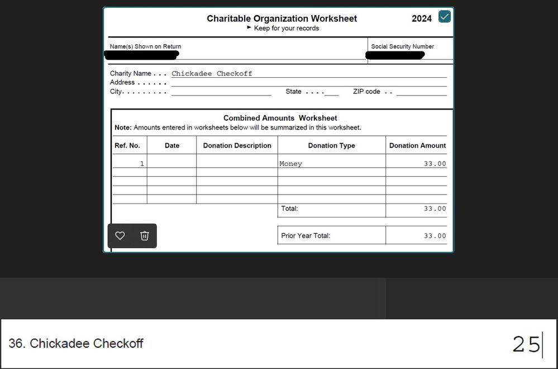Click the trash delete icon
Image resolution: width=558 pixels, height=369 pixels.
click(x=145, y=236)
